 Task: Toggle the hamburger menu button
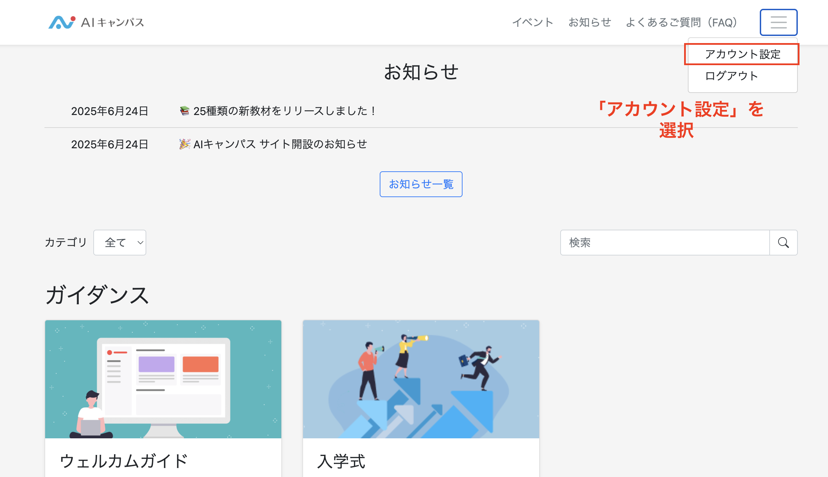click(x=778, y=22)
